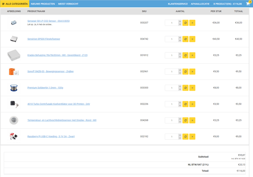Refresh quantity for Kradex Behuizing row
The height and width of the screenshot is (177, 253).
point(185,55)
